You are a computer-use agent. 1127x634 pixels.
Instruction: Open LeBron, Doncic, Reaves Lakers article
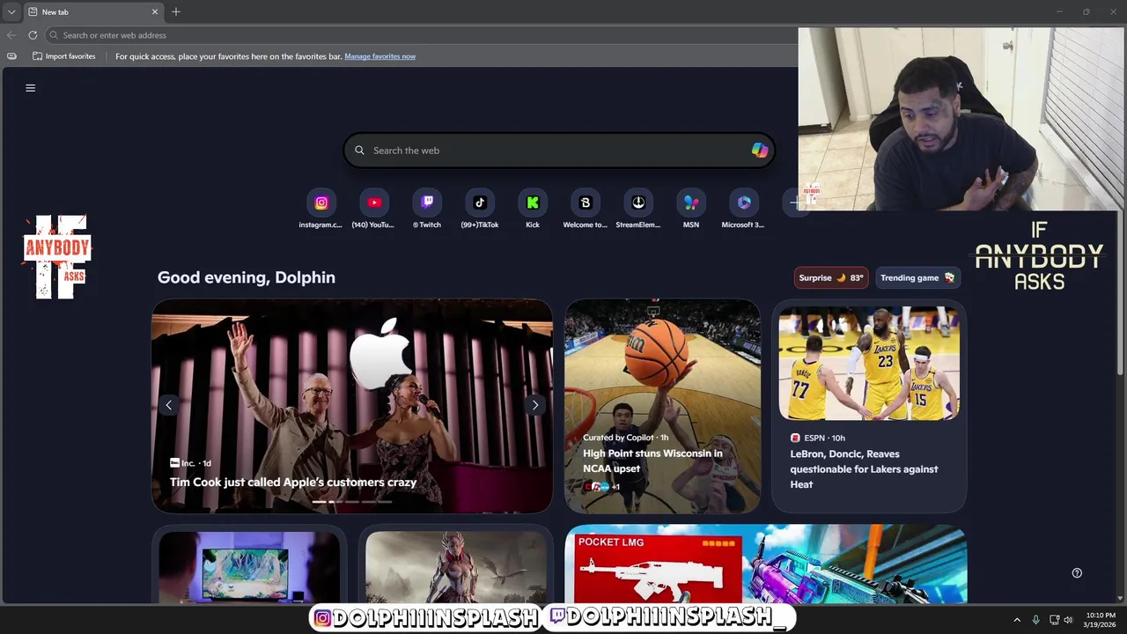(864, 469)
